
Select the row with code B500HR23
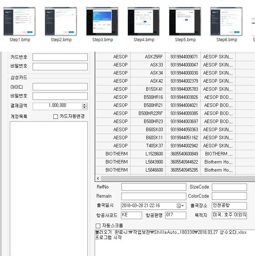click(175, 121)
